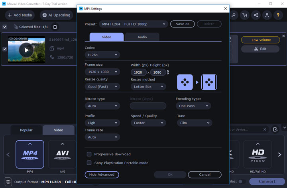Click the output format file icon

click(x=8, y=182)
